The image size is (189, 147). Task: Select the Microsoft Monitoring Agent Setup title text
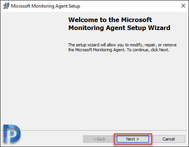coord(46,6)
